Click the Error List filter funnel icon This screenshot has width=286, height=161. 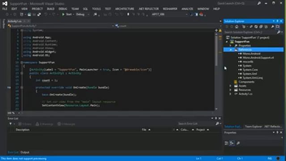tap(10, 124)
